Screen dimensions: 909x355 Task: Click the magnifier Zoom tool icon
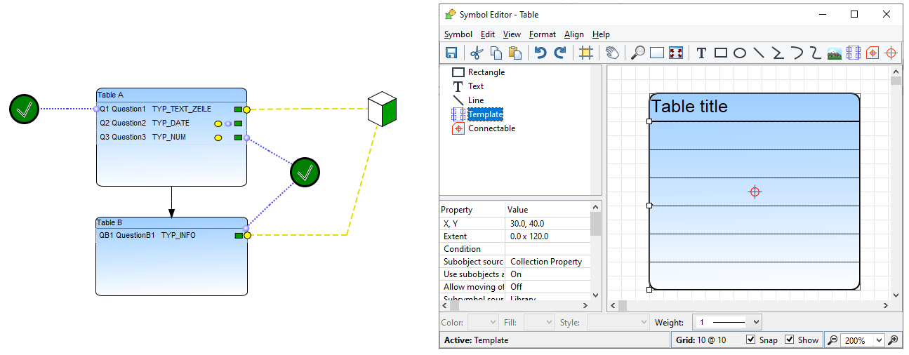tap(637, 53)
